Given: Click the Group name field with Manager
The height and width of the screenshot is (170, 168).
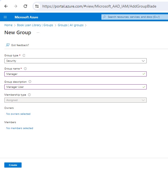Looking at the screenshot, I should (76, 74).
